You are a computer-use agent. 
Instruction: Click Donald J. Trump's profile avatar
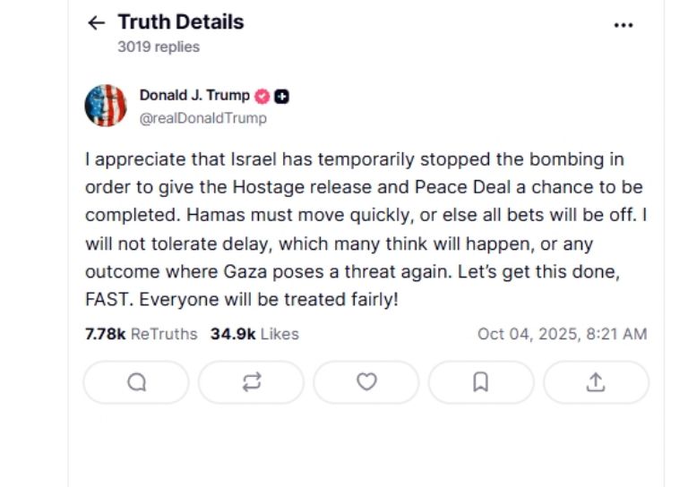(x=106, y=106)
